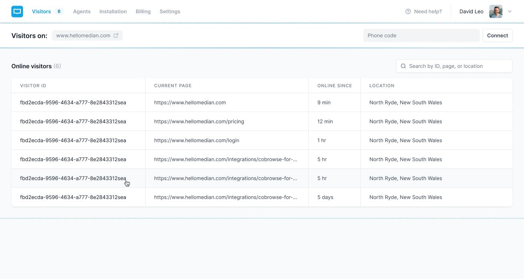Click the search magnifier icon
Viewport: 524px width, 279px height.
(403, 66)
